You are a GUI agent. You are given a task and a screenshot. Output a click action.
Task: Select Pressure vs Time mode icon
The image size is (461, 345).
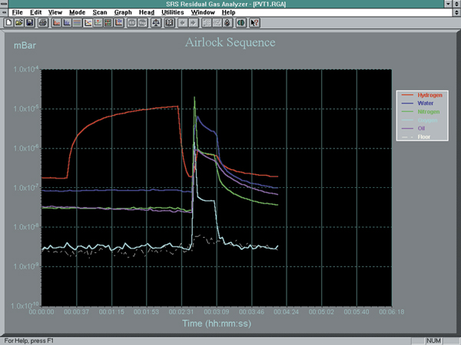[x=88, y=22]
